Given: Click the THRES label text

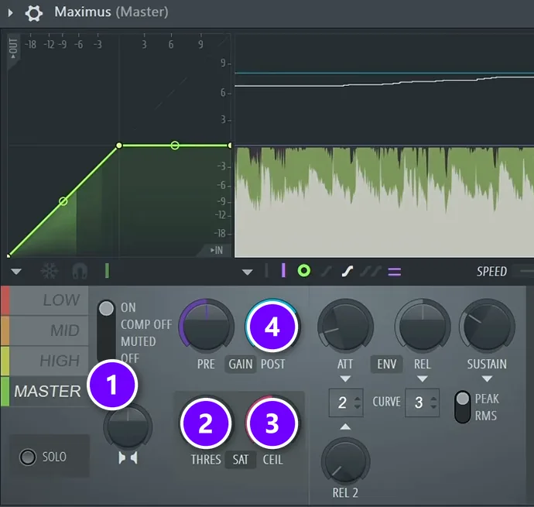Looking at the screenshot, I should coord(206,460).
